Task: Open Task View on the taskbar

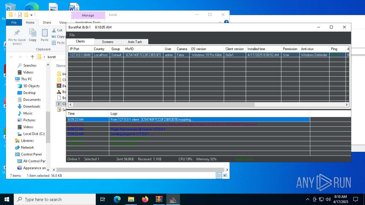Action: tap(103, 199)
